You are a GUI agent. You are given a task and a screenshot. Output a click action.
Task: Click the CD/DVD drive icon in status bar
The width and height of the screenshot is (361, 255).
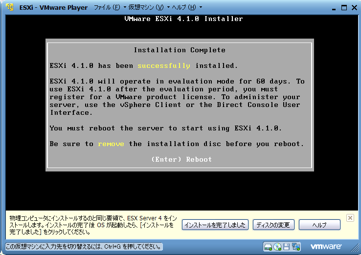277,247
